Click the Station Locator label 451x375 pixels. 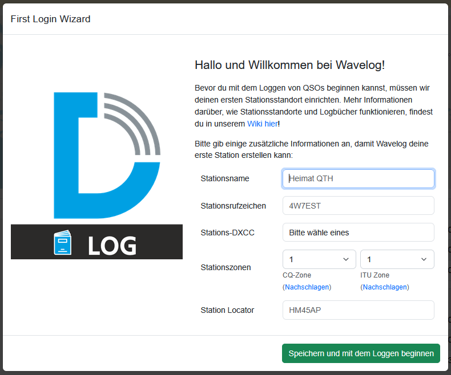click(x=227, y=310)
